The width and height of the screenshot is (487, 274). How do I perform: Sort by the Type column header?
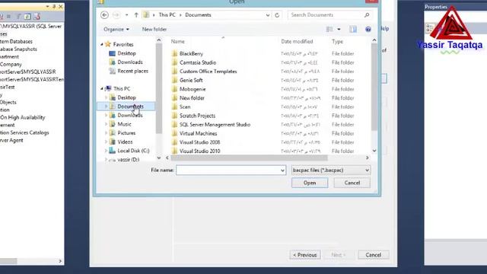point(337,41)
